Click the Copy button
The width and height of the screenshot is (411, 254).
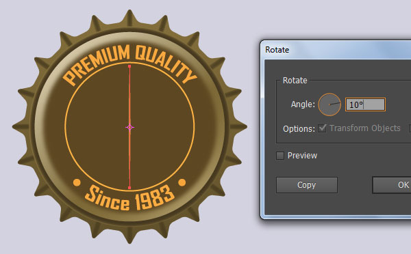coord(307,185)
